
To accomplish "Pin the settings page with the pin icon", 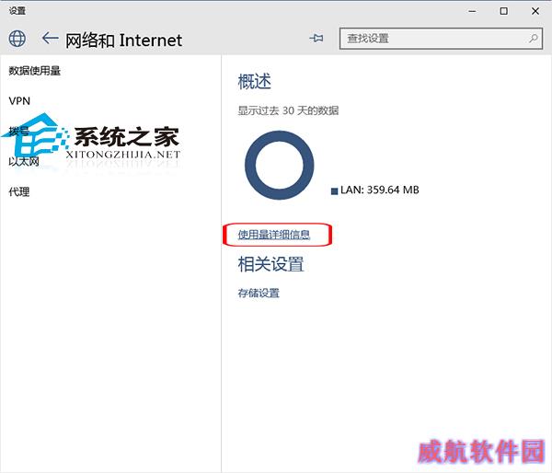I will (x=316, y=38).
